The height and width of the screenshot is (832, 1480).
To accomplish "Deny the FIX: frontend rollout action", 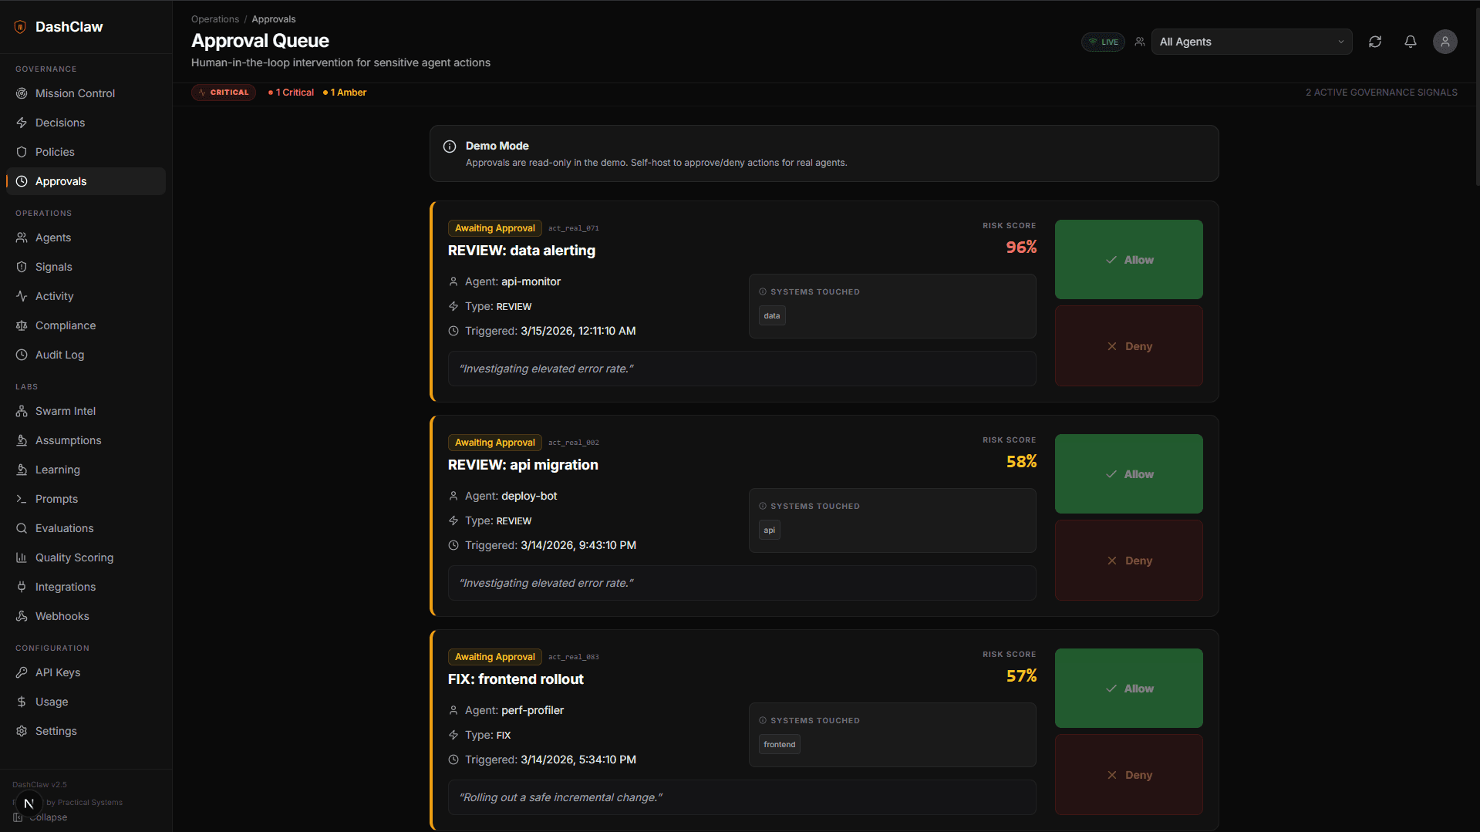I will (x=1128, y=775).
